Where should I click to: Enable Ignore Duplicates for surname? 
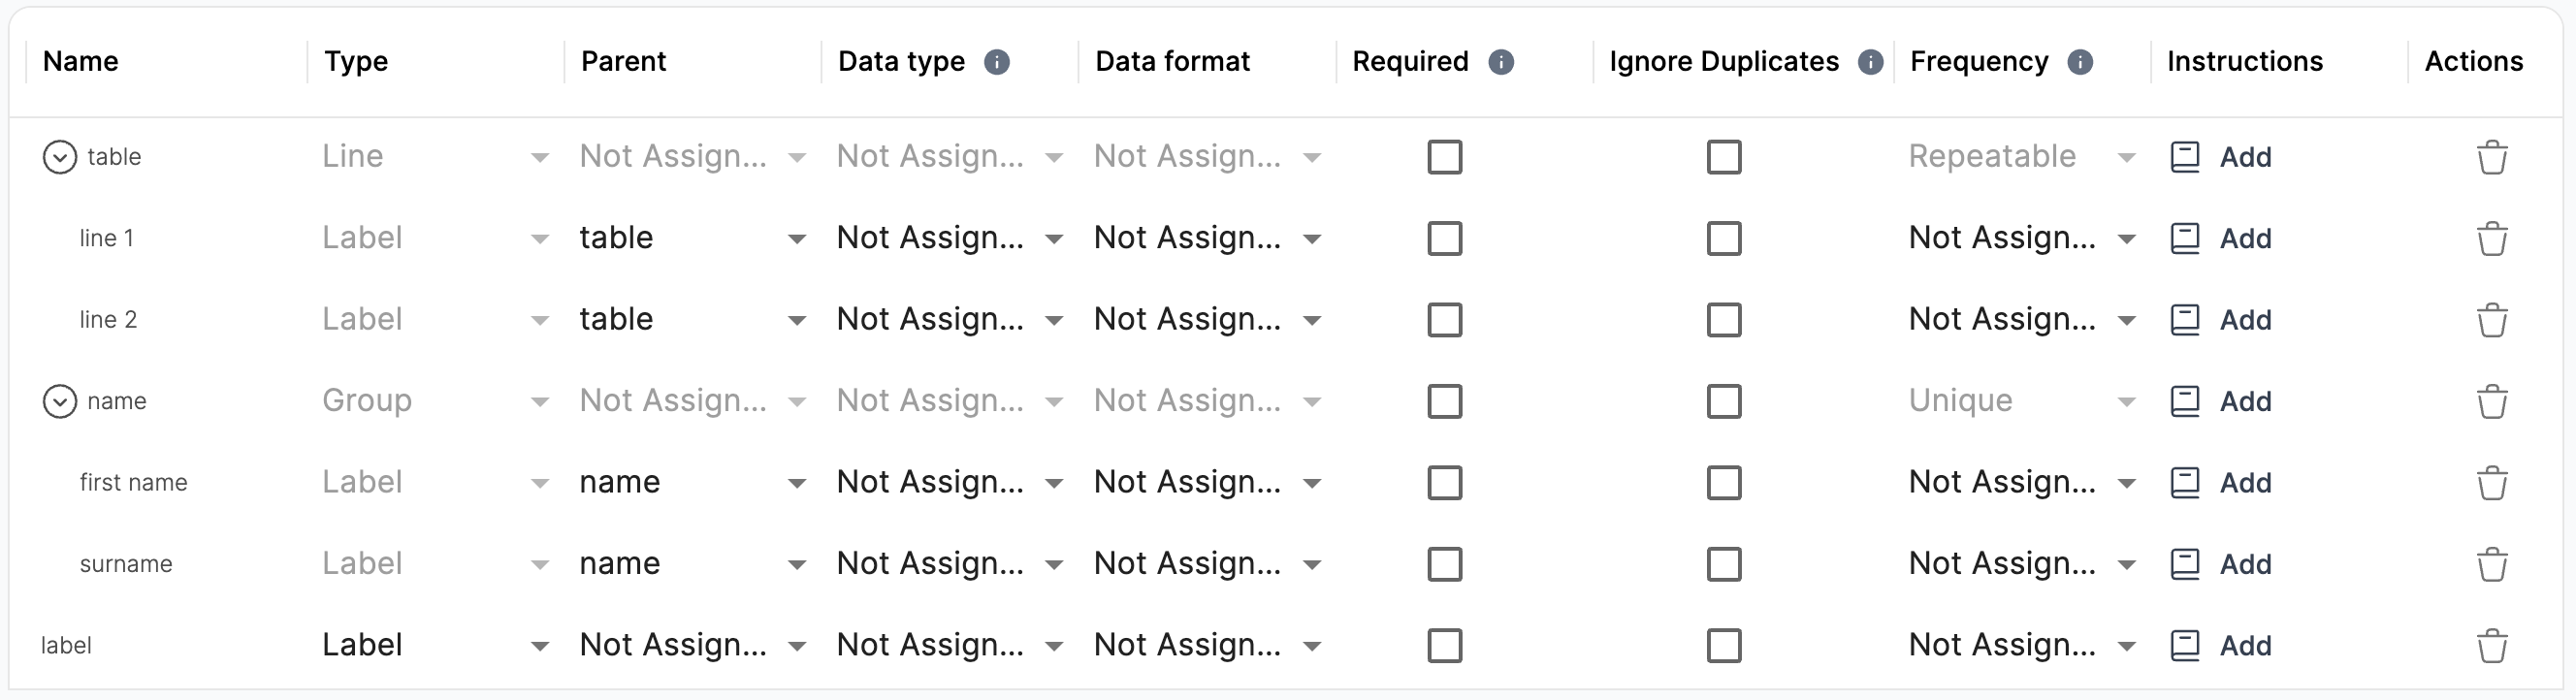(x=1723, y=564)
